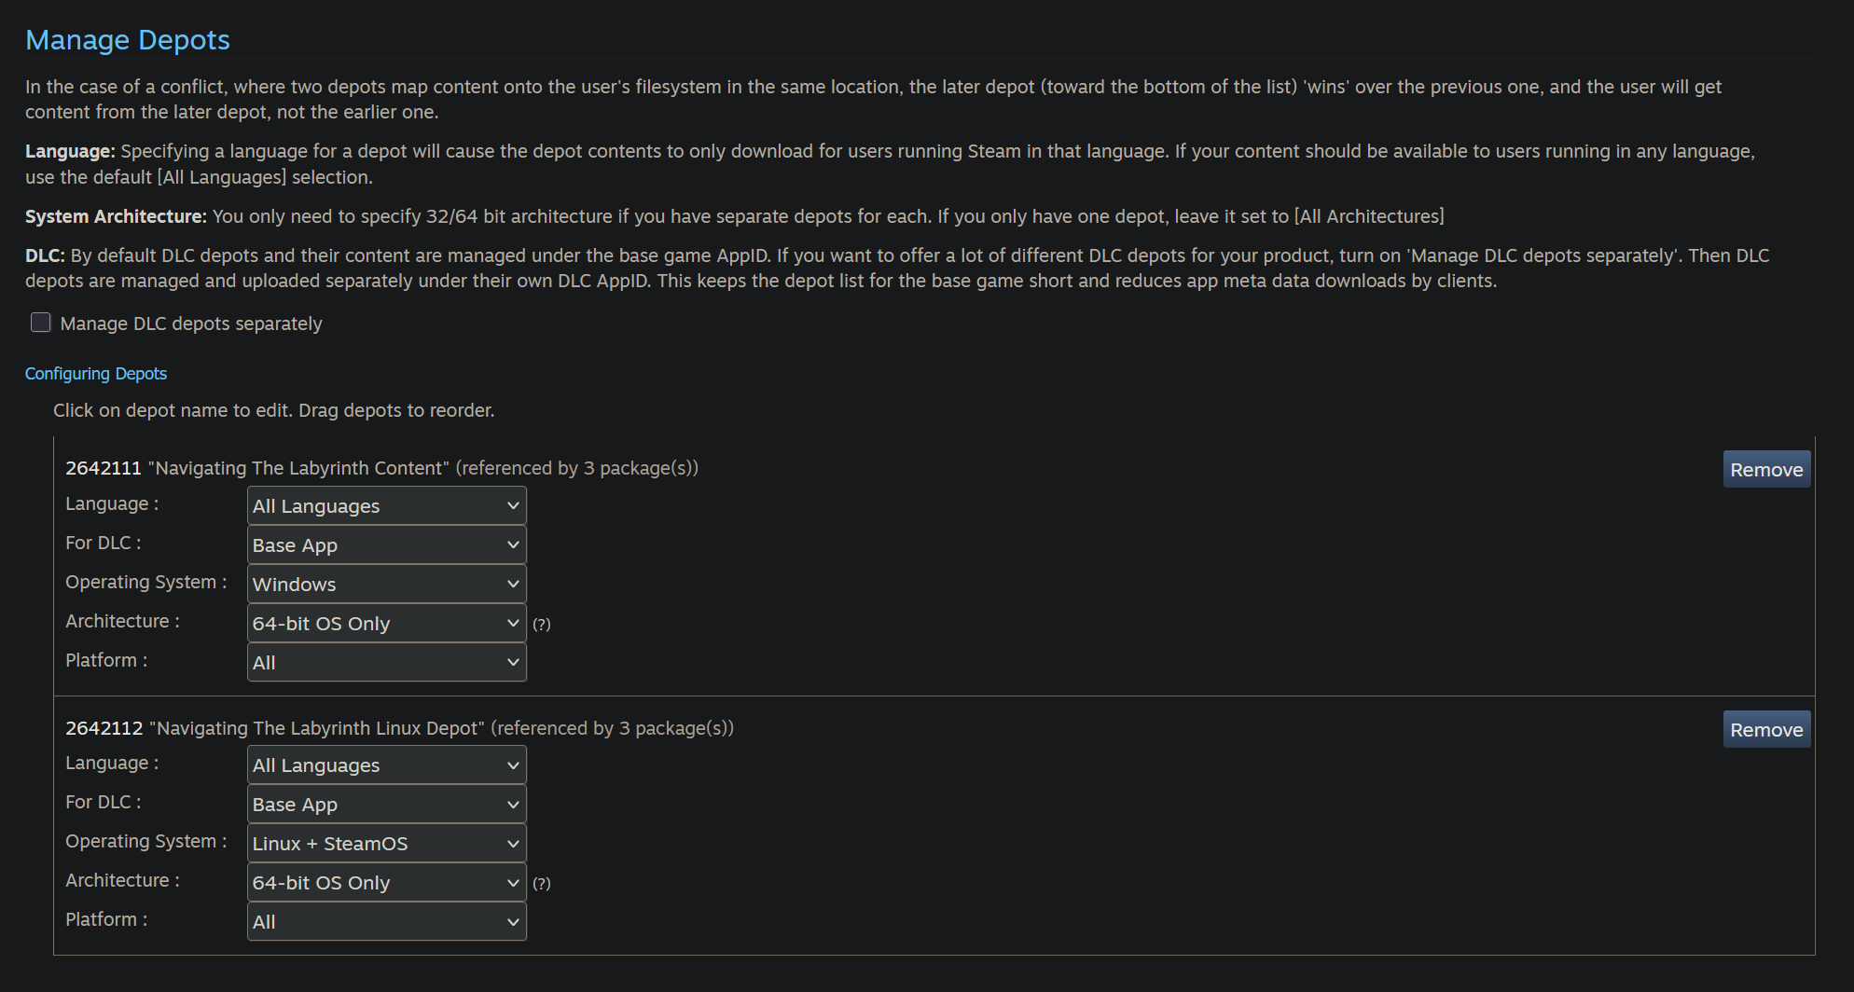
Task: Open For DLC dropdown for depot 2642111
Action: pos(386,545)
